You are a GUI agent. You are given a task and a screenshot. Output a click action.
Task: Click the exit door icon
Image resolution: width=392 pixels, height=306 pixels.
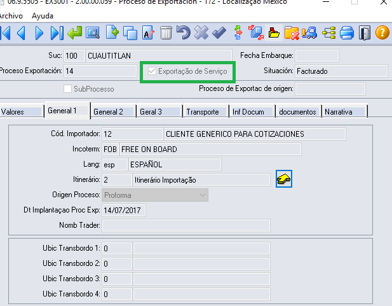[x=365, y=33]
